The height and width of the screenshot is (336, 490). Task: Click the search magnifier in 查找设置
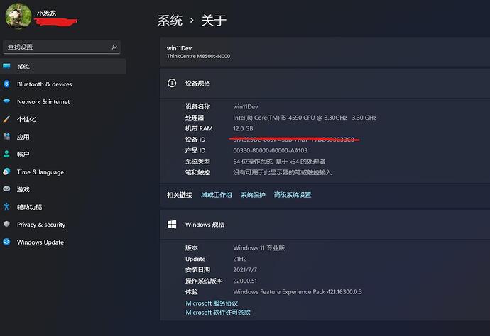tap(114, 47)
